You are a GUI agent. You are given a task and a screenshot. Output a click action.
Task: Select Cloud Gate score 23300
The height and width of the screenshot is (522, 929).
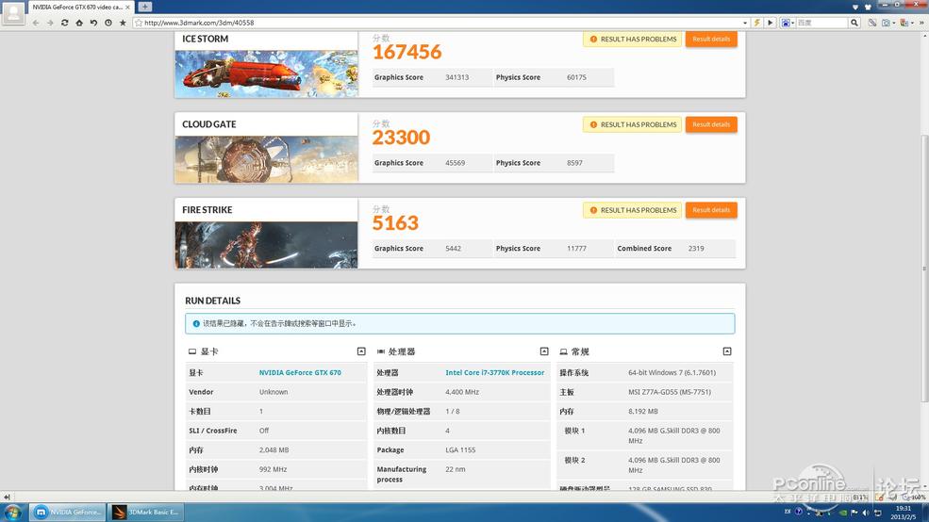click(401, 138)
